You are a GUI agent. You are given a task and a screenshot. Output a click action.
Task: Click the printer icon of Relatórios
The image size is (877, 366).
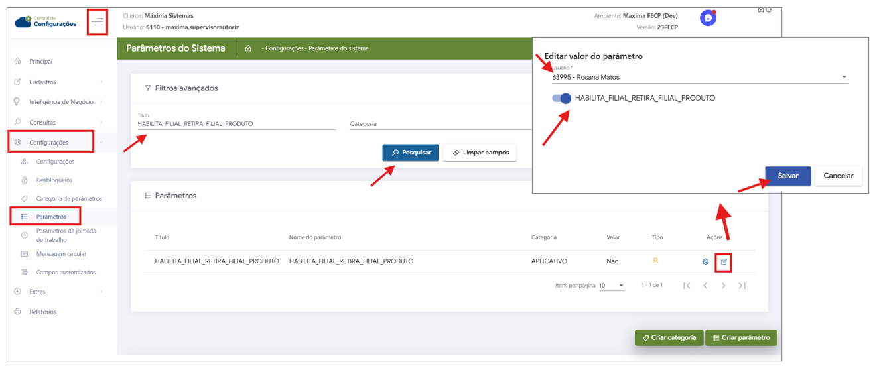17,312
